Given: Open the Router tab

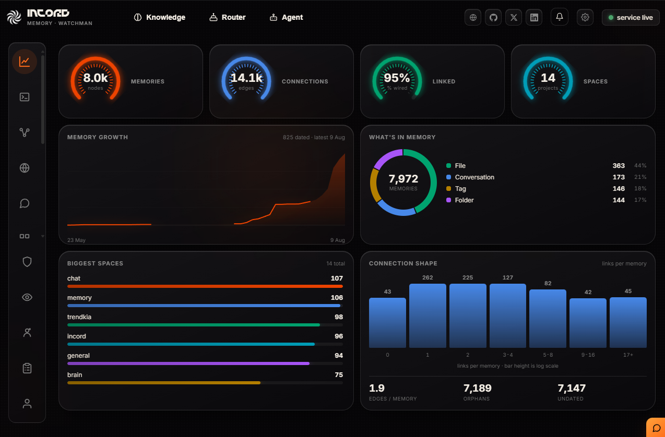Looking at the screenshot, I should pos(228,17).
